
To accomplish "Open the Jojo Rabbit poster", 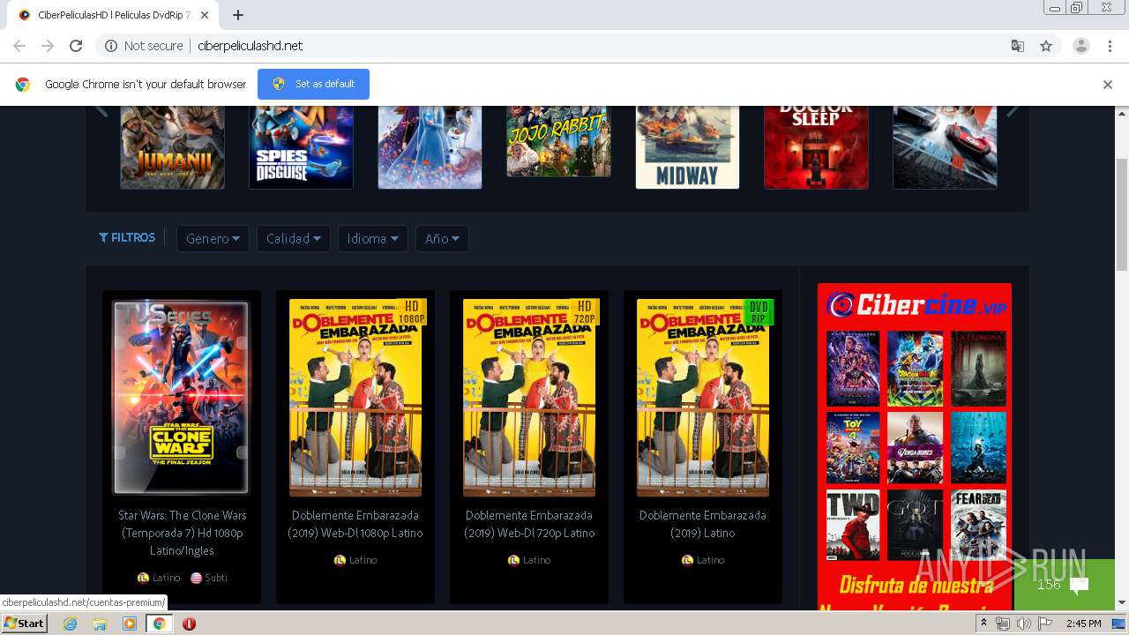I will pyautogui.click(x=558, y=141).
